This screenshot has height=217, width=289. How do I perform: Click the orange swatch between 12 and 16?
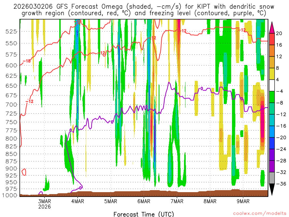tap(272, 51)
